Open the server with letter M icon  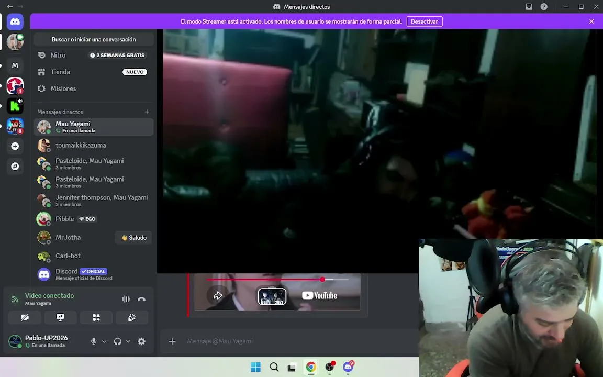click(x=15, y=65)
